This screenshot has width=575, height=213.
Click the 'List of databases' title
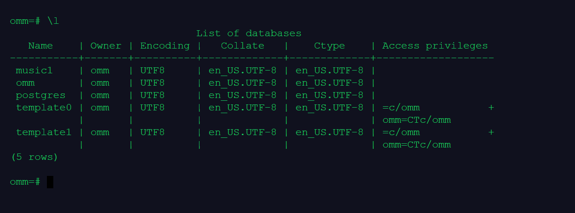coord(249,33)
